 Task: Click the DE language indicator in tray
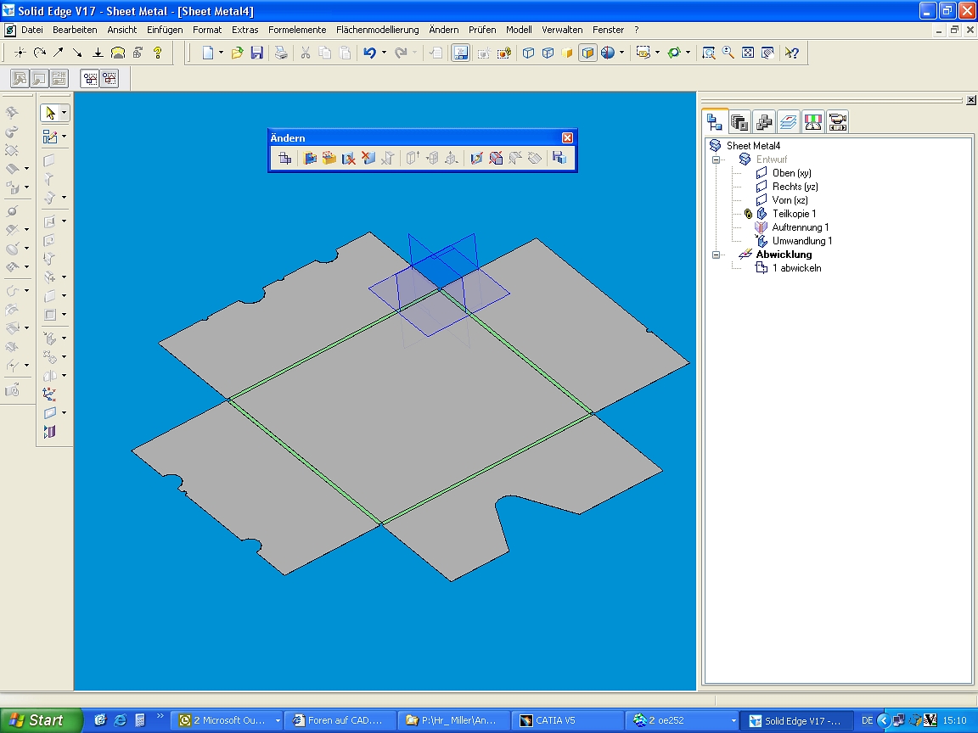point(867,720)
